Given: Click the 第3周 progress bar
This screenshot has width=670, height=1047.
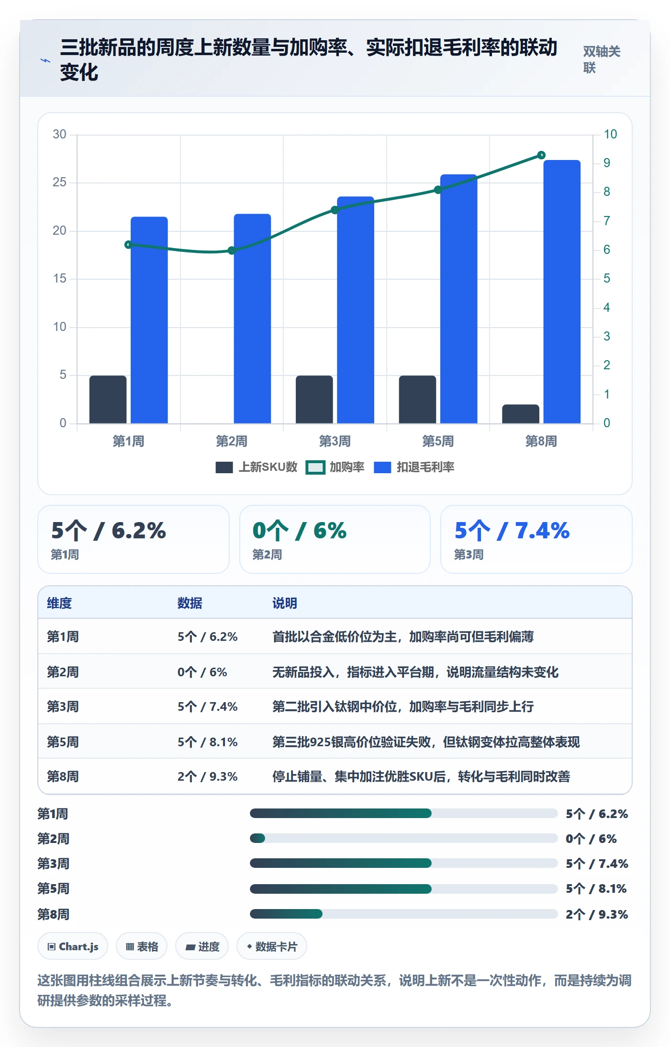Looking at the screenshot, I should [403, 863].
